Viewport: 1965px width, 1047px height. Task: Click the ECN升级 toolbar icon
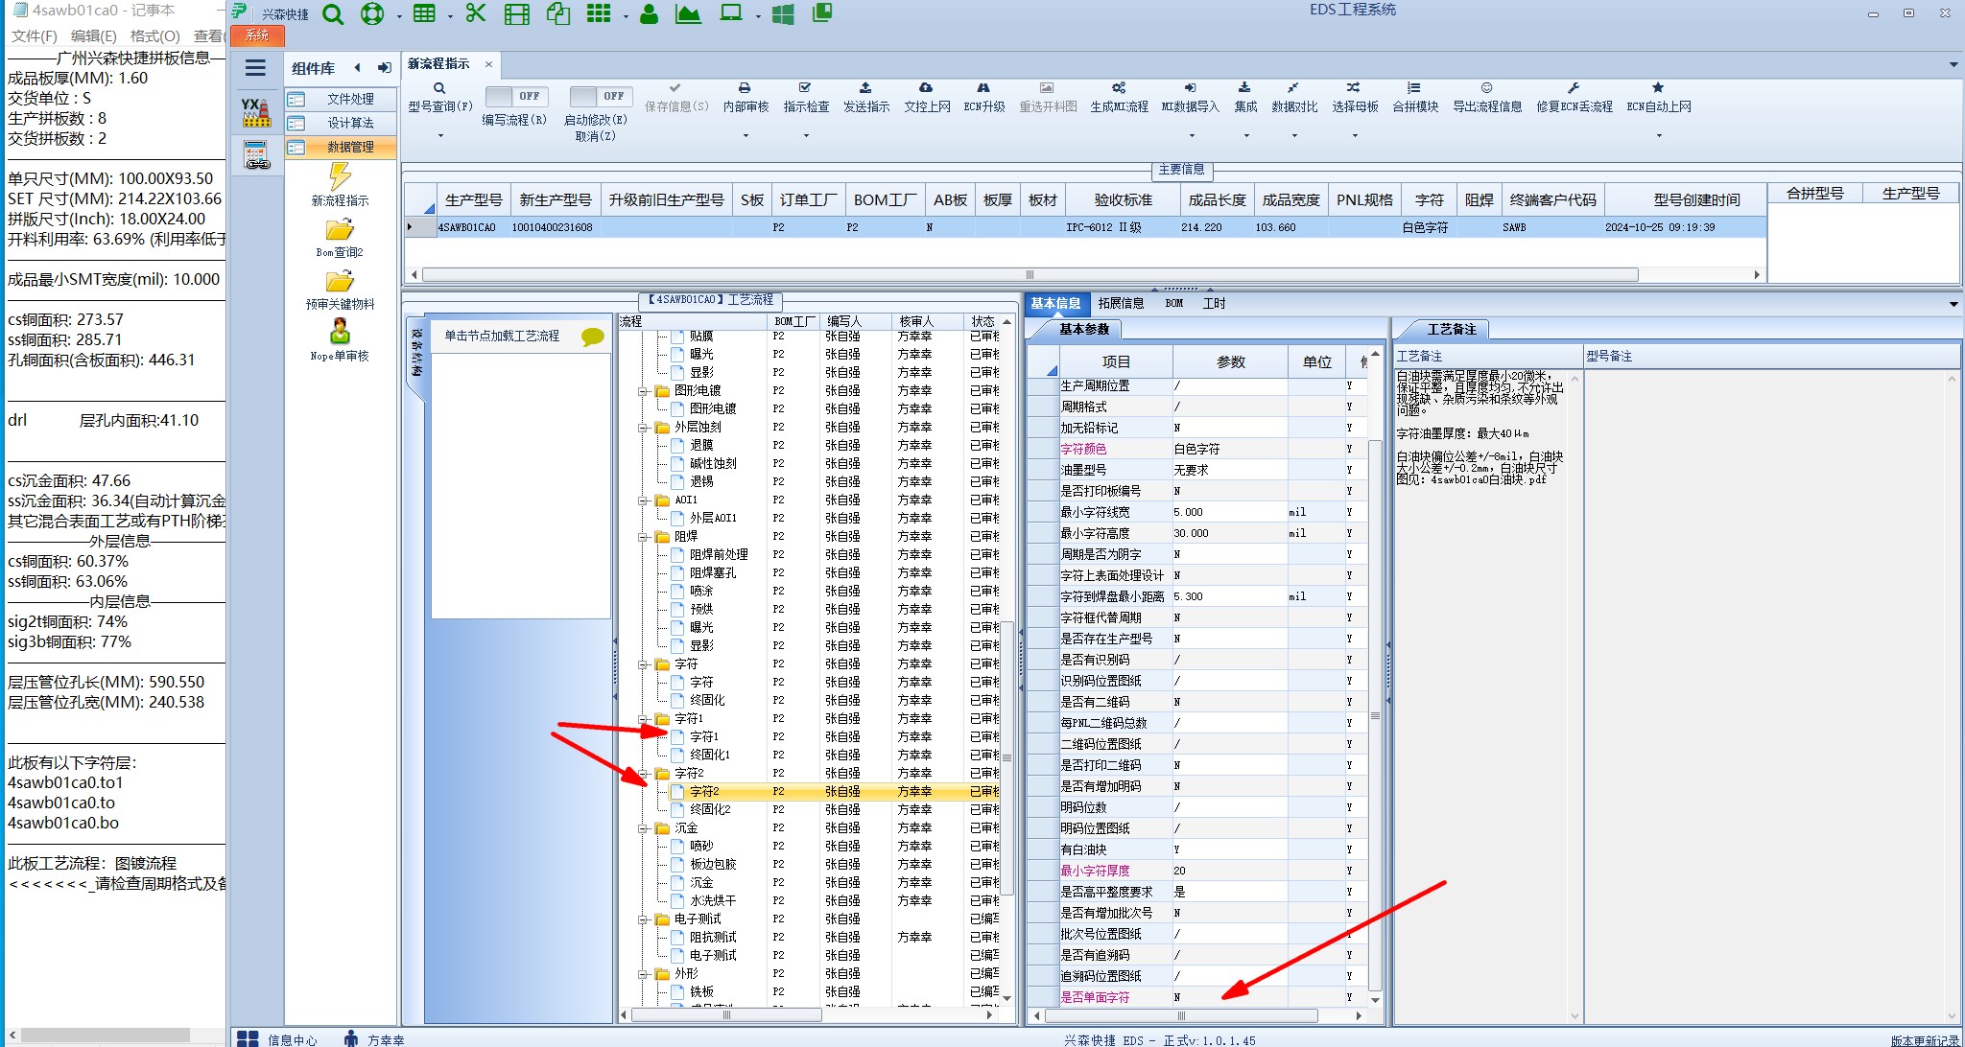(983, 88)
